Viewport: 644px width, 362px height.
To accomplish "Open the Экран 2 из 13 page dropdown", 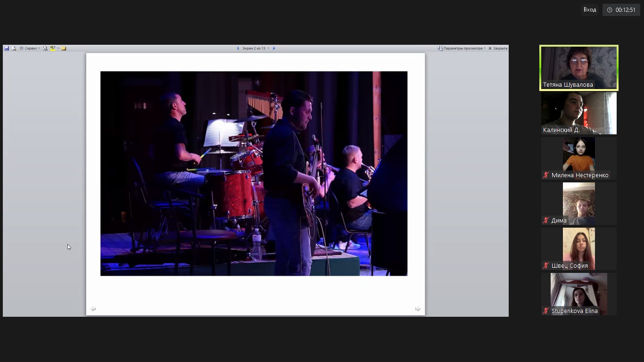I will [256, 48].
